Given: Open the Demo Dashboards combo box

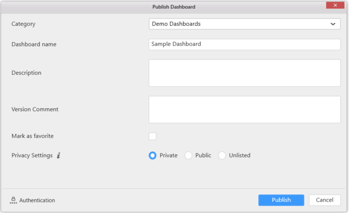Looking at the screenshot, I should tap(238, 24).
